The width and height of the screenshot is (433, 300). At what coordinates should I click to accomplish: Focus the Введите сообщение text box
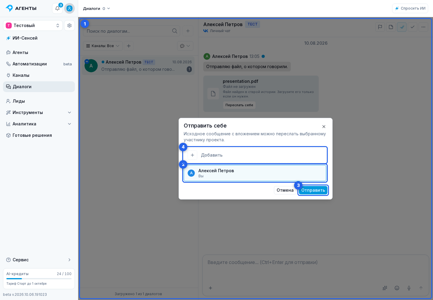pyautogui.click(x=316, y=268)
